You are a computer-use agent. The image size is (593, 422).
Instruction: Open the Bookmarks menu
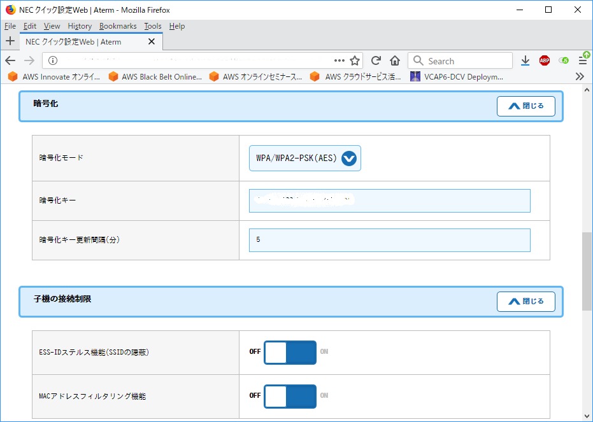click(x=118, y=26)
